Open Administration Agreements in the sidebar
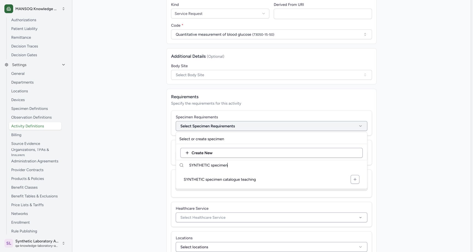Viewport: 473px width, 252px height. click(x=35, y=161)
